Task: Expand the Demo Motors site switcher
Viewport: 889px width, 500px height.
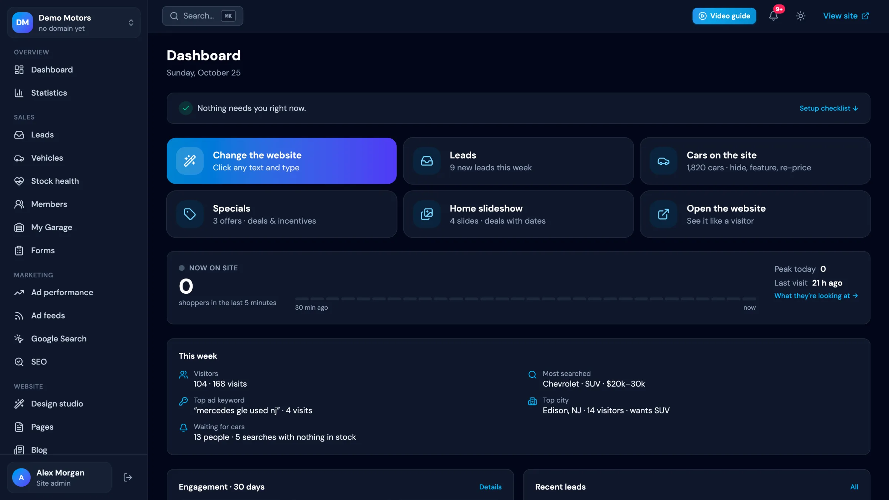Action: (x=74, y=23)
